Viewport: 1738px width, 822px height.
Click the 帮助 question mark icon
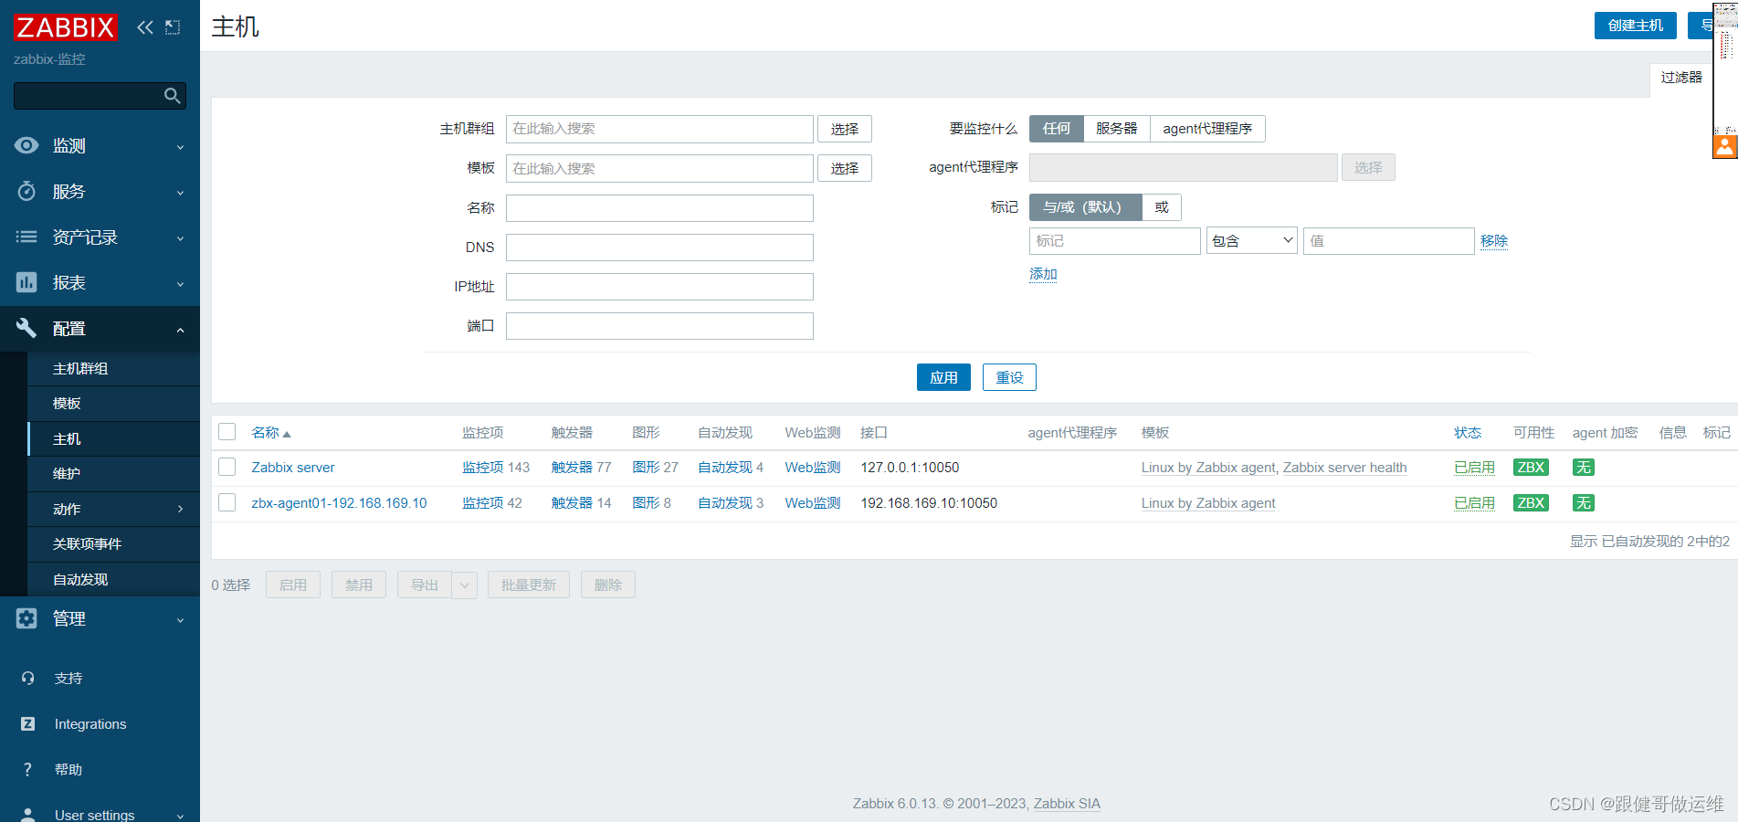pos(27,769)
